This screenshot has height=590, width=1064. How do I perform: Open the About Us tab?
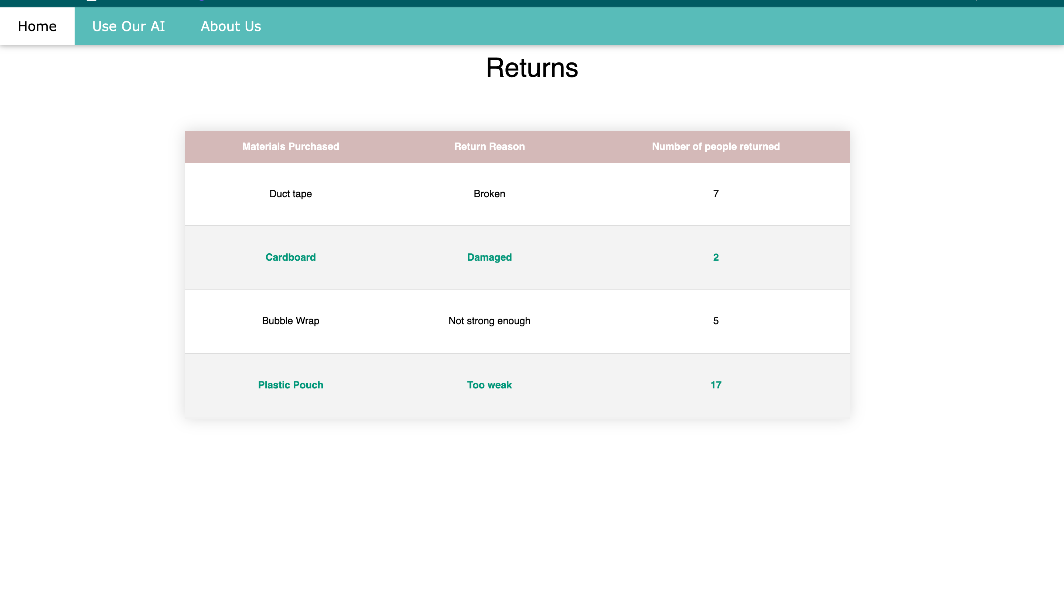point(231,26)
